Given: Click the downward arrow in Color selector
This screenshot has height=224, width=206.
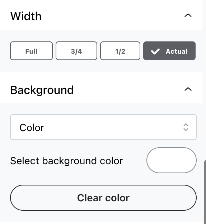Looking at the screenshot, I should 186,130.
